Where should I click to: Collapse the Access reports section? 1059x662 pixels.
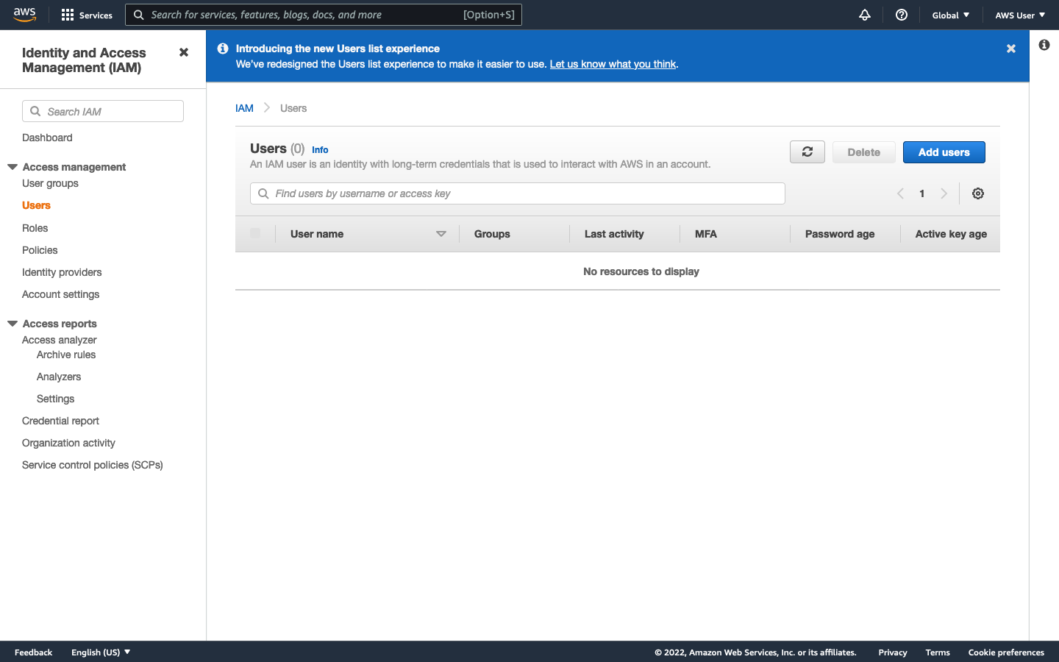12,323
